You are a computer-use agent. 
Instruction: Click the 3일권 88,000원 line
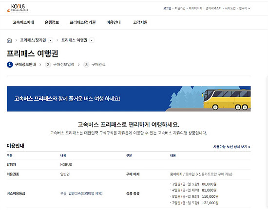[x=193, y=184]
